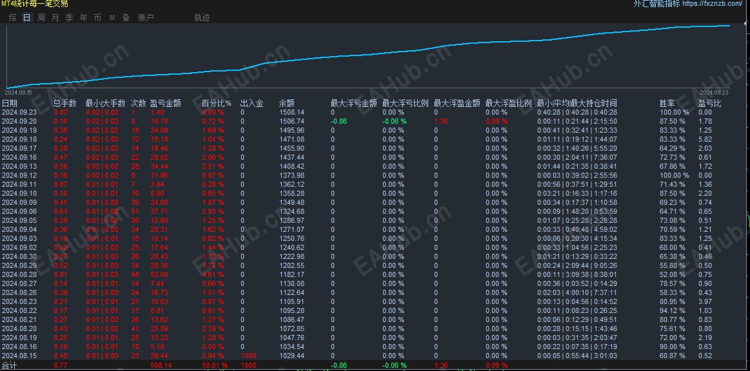750x371 pixels.
Task: Switch to the 年 yearly tab
Action: click(x=84, y=17)
